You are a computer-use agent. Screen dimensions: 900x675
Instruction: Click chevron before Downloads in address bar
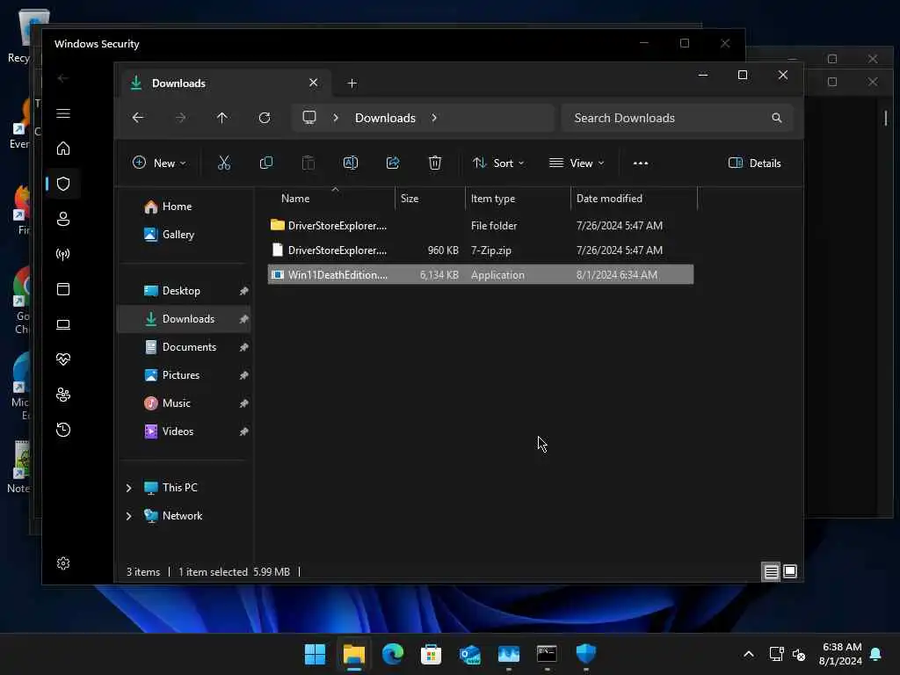point(336,118)
